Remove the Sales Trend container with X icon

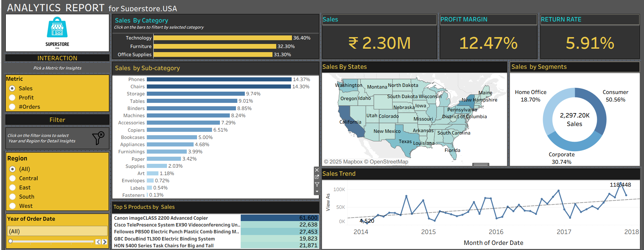tap(317, 170)
